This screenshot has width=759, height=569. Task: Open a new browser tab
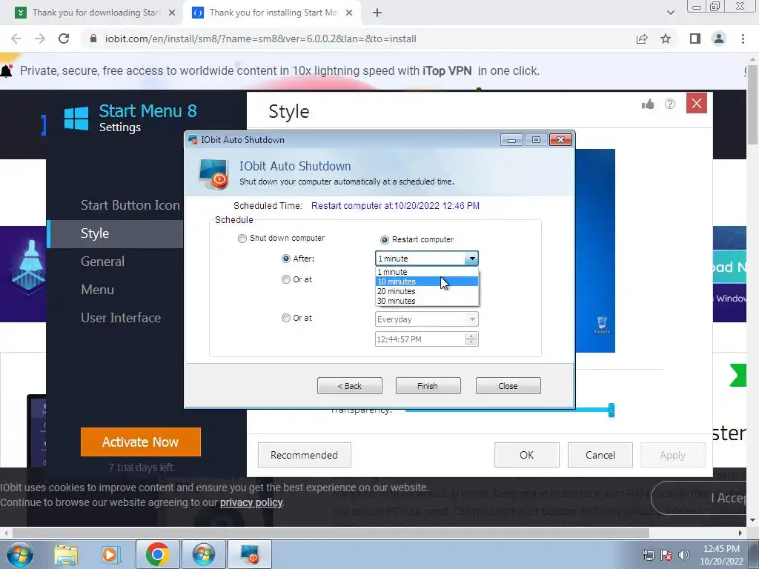377,13
